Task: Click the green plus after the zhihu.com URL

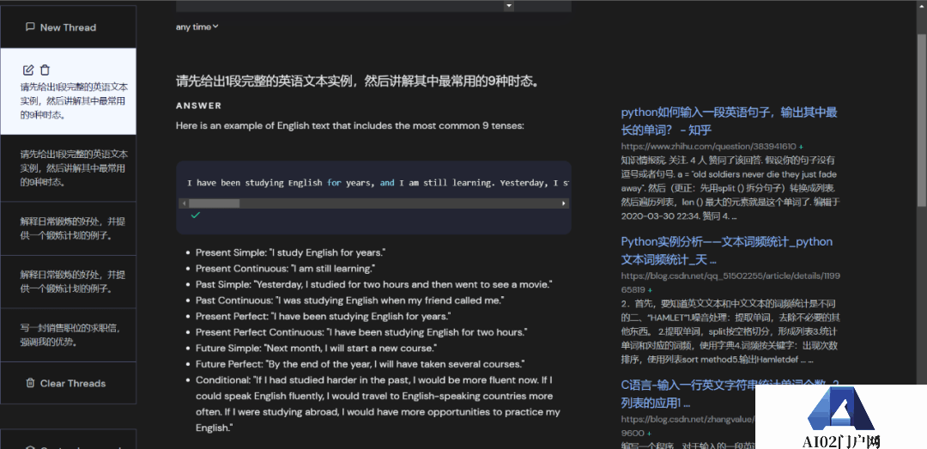Action: 801,146
